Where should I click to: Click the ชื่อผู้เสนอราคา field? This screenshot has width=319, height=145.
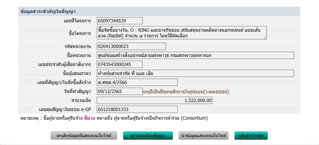[195, 73]
